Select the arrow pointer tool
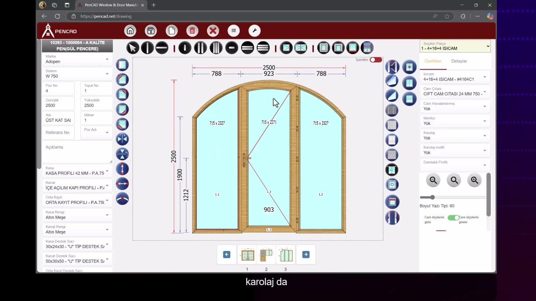 (133, 48)
